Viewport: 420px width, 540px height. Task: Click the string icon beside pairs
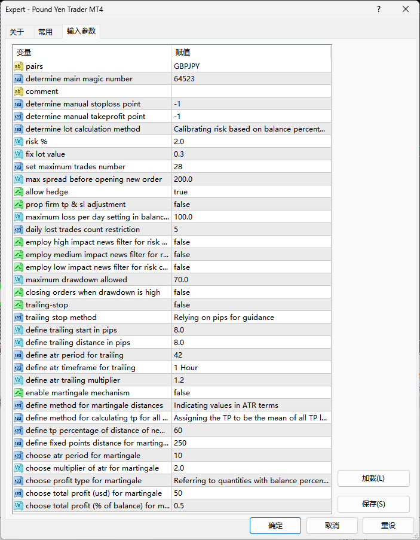[x=19, y=66]
